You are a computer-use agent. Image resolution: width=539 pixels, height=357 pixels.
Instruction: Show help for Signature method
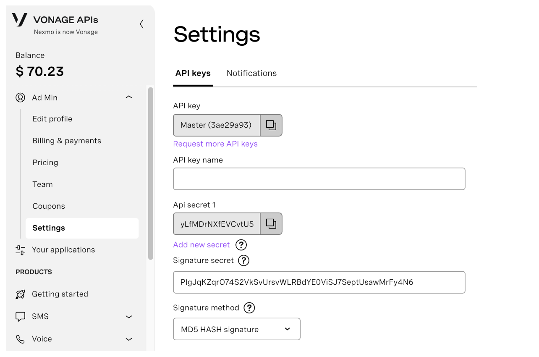249,308
